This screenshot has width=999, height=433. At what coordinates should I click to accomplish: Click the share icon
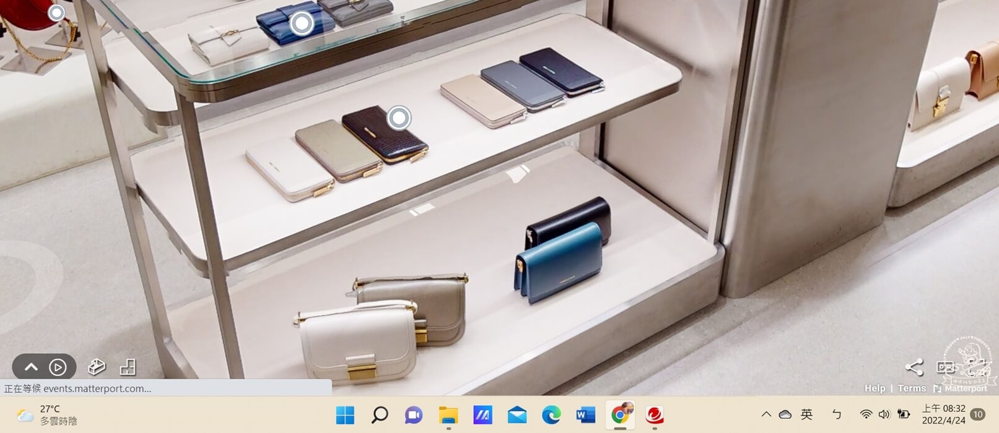click(914, 367)
